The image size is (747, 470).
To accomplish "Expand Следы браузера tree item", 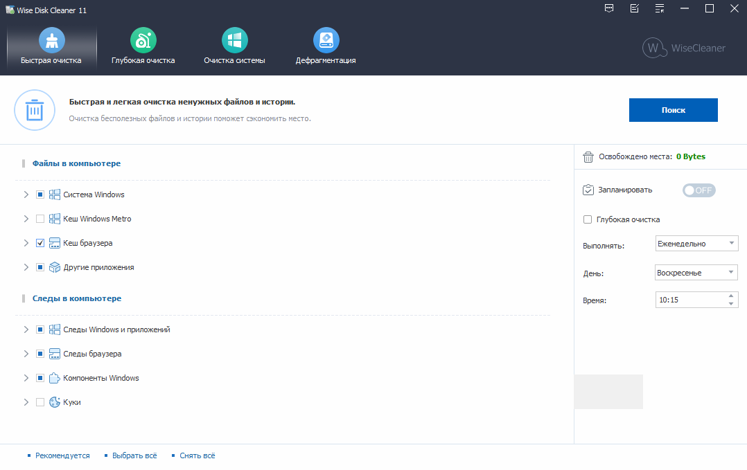I will click(x=26, y=354).
